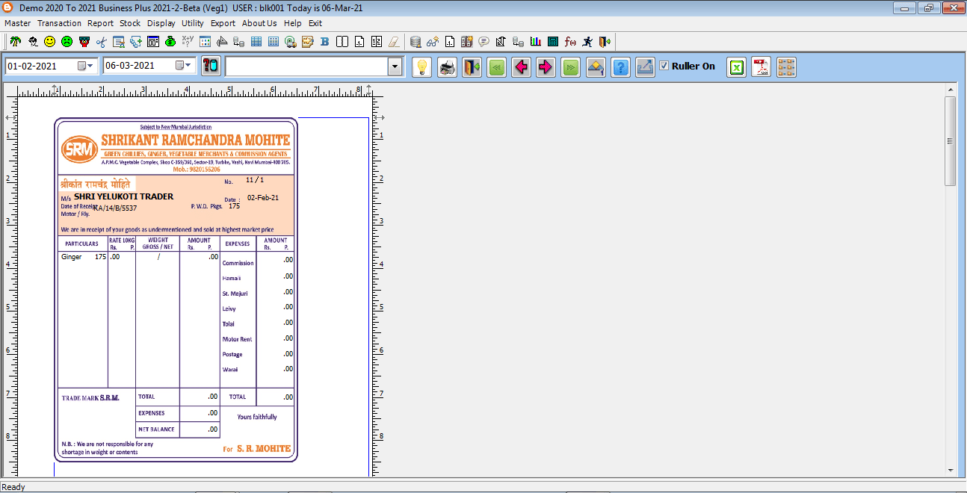
Task: Click the light bulb icon
Action: click(422, 67)
